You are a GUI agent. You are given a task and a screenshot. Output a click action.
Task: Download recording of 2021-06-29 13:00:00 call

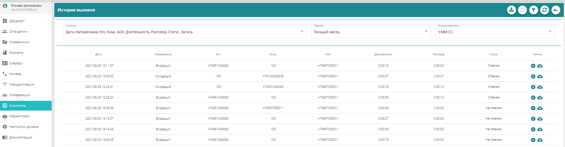click(540, 76)
